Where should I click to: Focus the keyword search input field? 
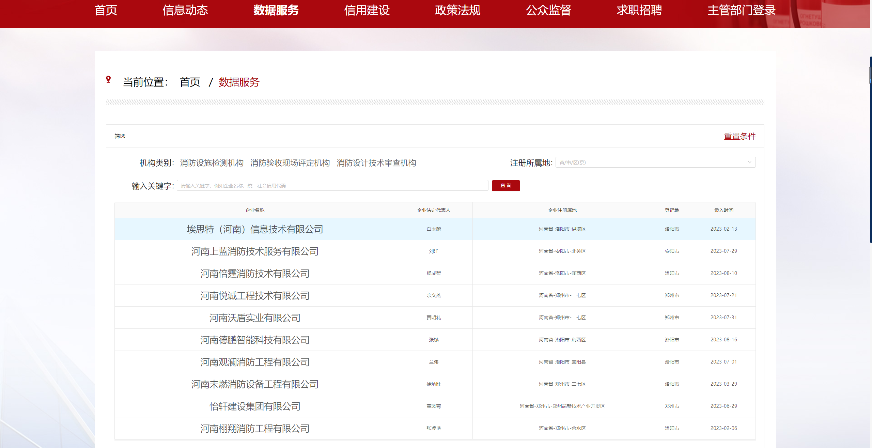[x=332, y=186]
